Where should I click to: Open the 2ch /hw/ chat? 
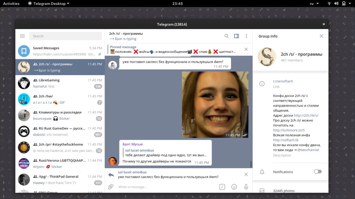[60, 99]
